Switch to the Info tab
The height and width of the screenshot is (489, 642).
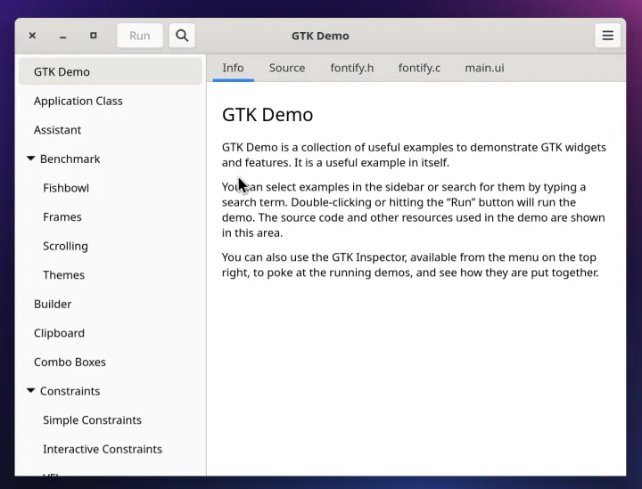(x=233, y=68)
